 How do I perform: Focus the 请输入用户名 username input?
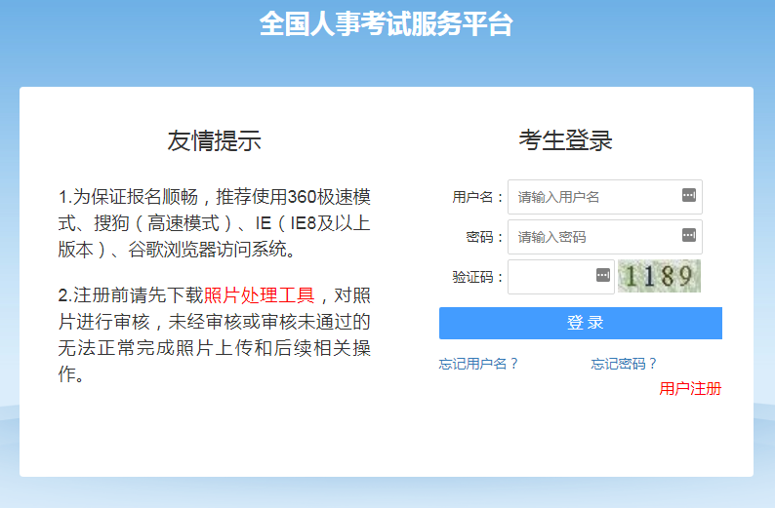pos(593,197)
